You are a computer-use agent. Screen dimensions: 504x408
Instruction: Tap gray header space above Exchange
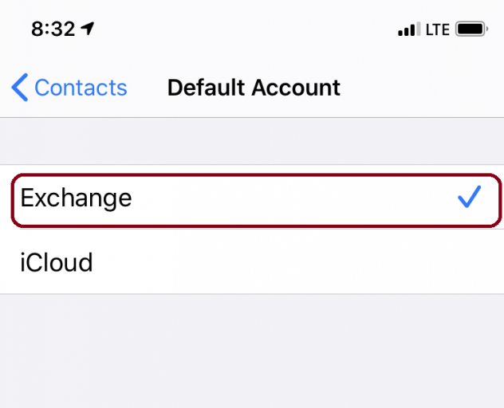(x=252, y=141)
